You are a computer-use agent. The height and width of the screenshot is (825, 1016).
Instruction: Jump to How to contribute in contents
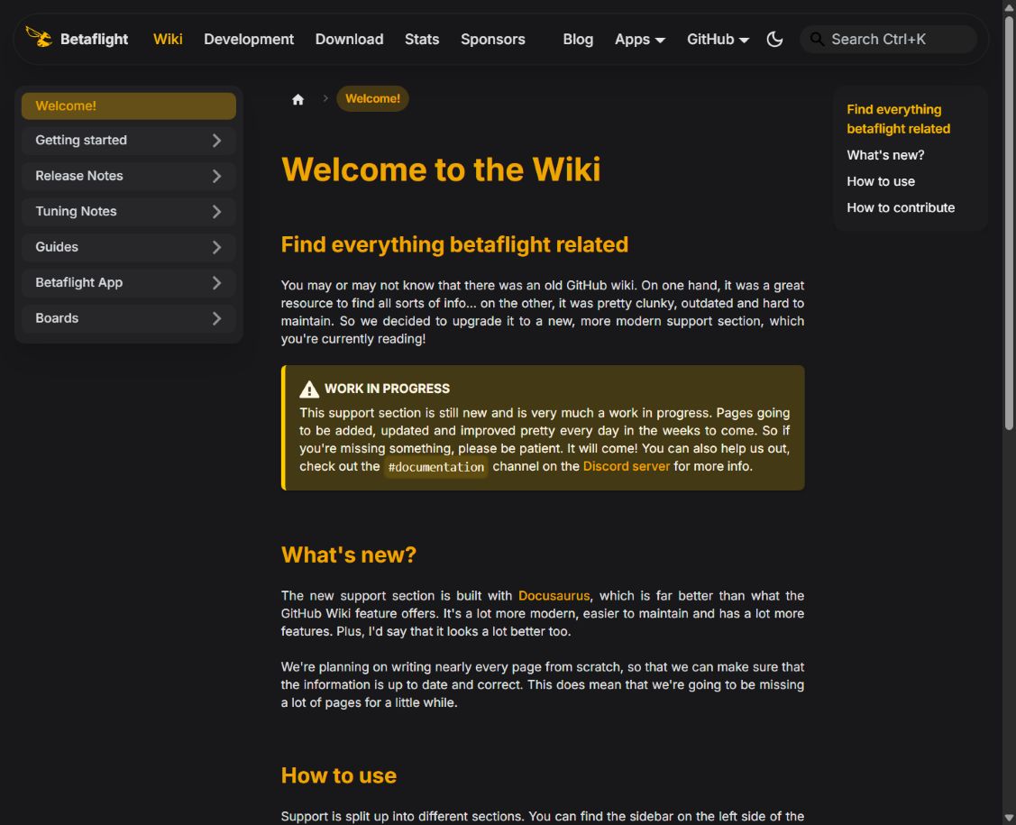(901, 208)
